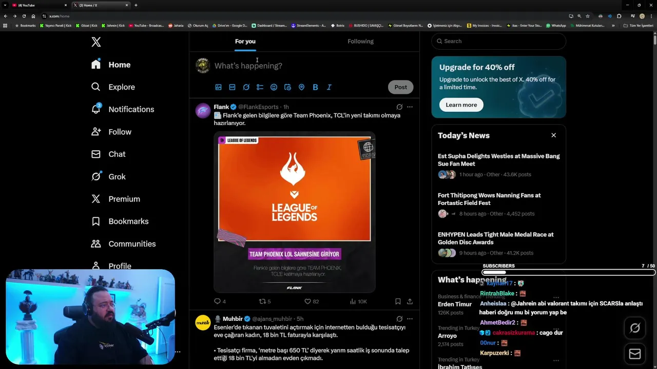Click the X logo in the sidebar
The image size is (657, 369).
[x=96, y=42]
